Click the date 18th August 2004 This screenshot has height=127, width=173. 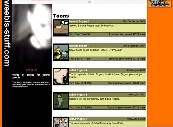tap(136, 95)
